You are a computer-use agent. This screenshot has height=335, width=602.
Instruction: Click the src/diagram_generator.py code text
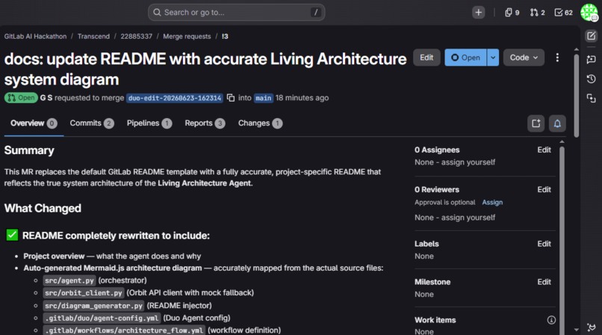pyautogui.click(x=93, y=305)
